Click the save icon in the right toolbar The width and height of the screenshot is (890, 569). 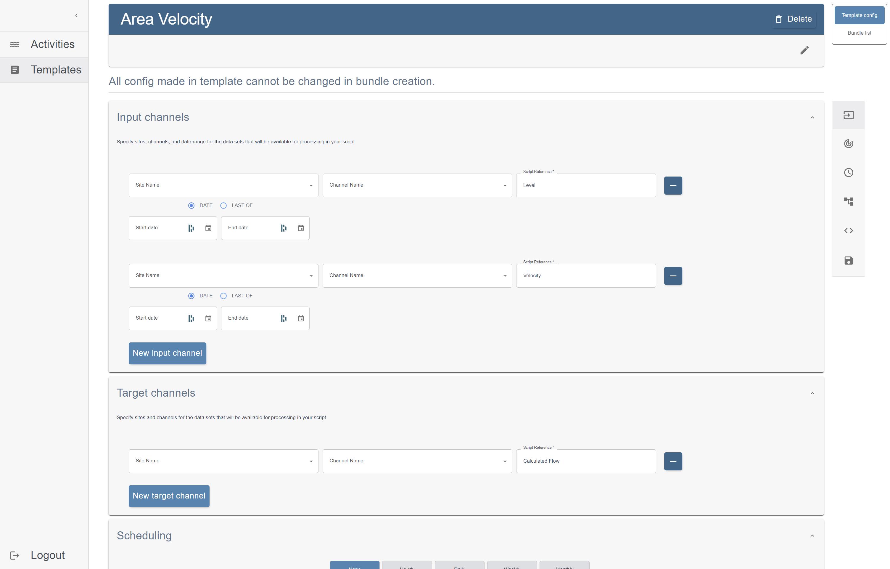848,260
